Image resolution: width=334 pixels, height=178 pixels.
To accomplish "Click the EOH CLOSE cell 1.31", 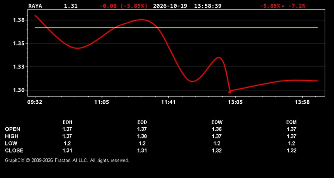I will [x=67, y=150].
